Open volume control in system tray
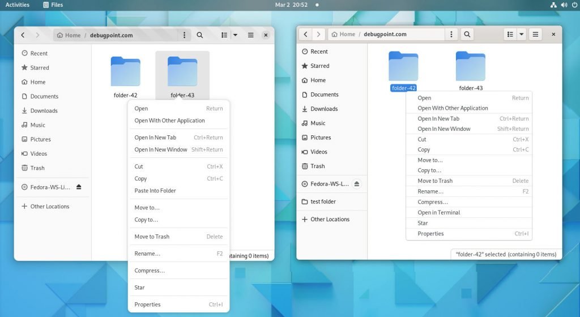This screenshot has width=580, height=317. click(564, 5)
